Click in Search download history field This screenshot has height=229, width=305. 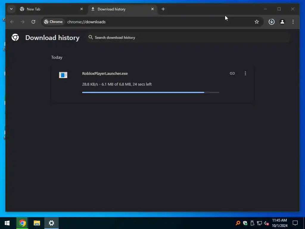click(189, 37)
